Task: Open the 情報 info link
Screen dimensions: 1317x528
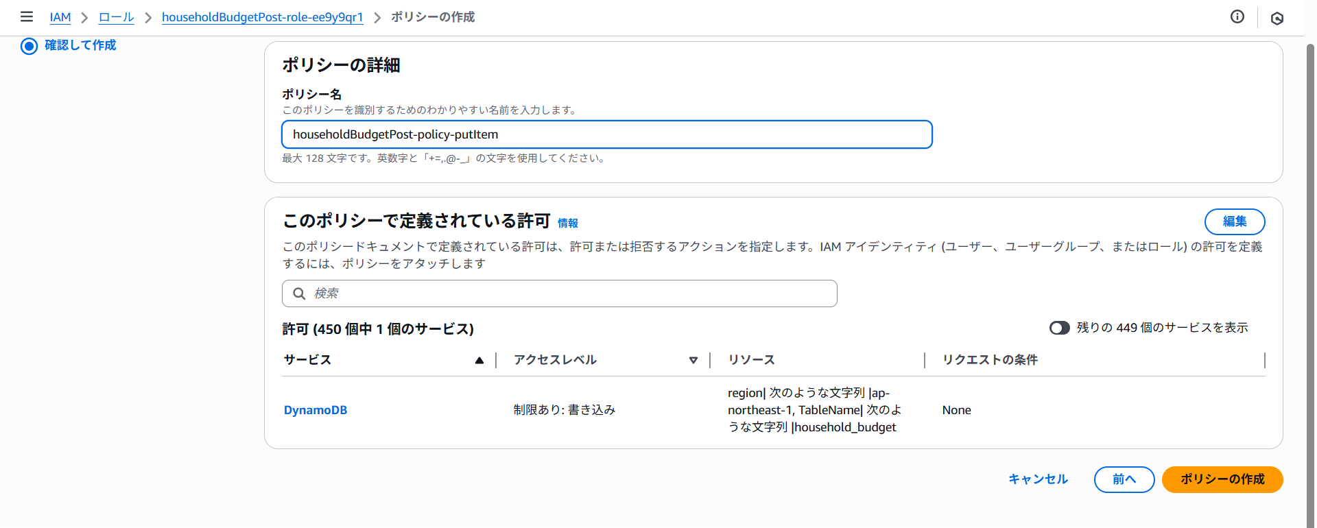Action: [x=567, y=223]
